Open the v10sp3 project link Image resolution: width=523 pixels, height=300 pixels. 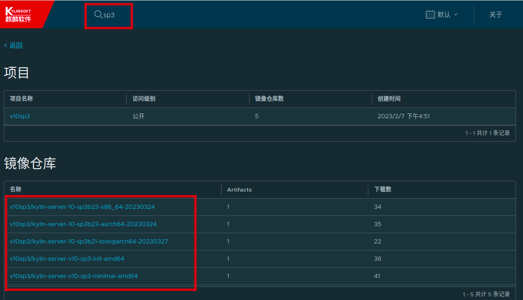point(20,116)
